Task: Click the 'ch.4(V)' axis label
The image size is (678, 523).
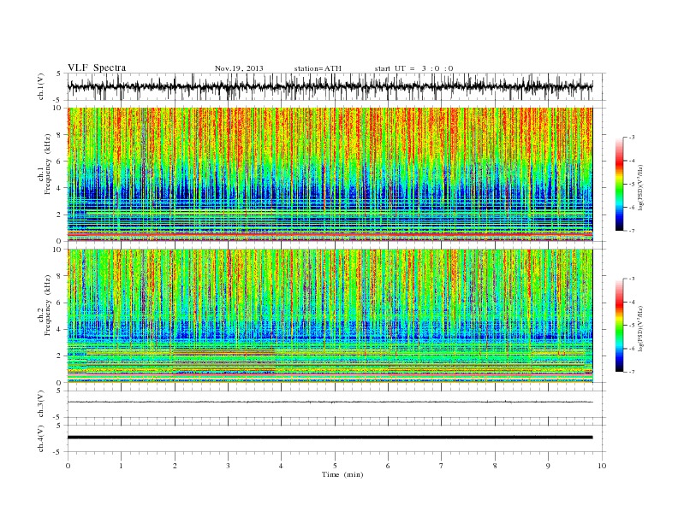Action: click(x=41, y=438)
